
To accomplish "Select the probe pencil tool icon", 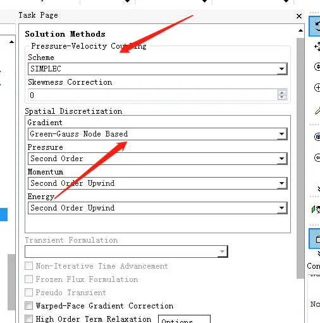I will [317, 110].
